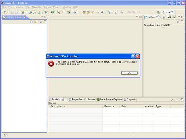This screenshot has height=139, width=186.
Task: Click the Location column header
Action: click(x=148, y=106)
